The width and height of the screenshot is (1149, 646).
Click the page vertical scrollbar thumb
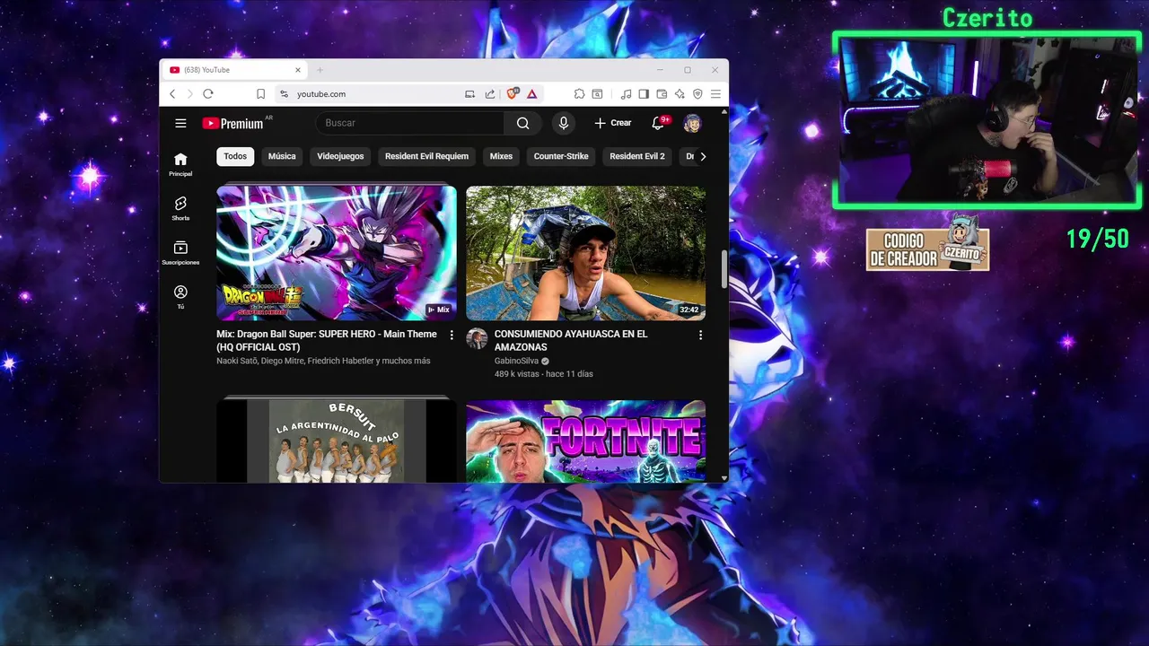pyautogui.click(x=724, y=270)
